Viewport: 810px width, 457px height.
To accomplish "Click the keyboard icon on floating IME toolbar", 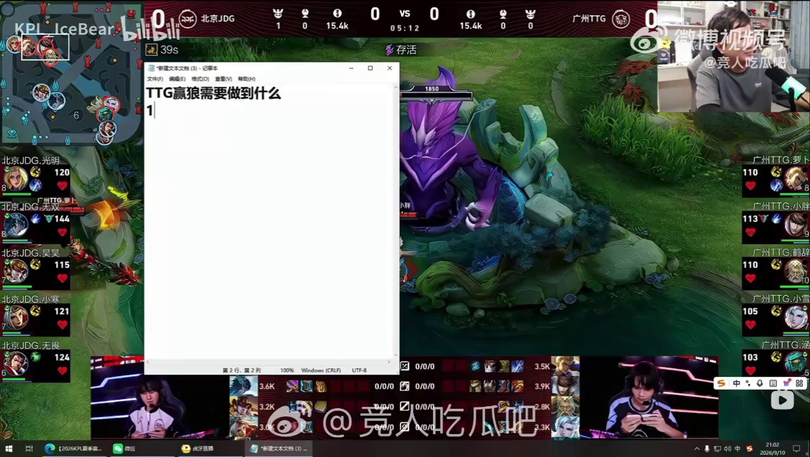I will click(x=773, y=383).
